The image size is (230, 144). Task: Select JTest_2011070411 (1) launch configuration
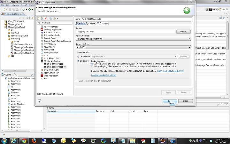(57, 67)
